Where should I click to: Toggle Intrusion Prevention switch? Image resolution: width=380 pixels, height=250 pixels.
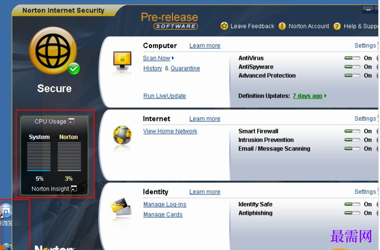[x=352, y=140]
